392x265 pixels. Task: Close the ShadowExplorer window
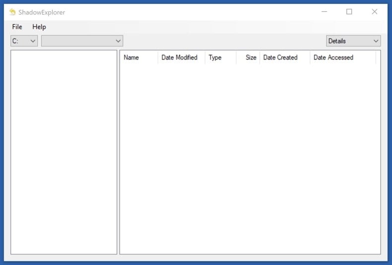click(375, 12)
